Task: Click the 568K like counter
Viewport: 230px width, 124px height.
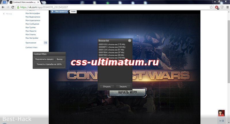Action: [73, 11]
